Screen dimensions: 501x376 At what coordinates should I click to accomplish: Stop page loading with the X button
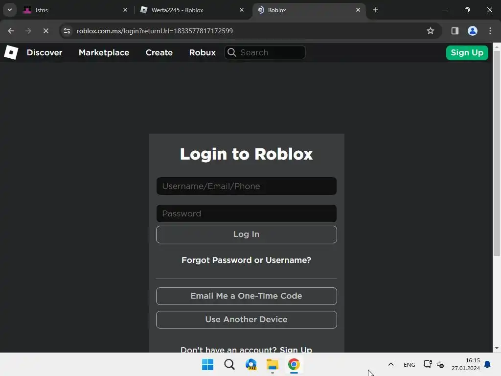[x=46, y=31]
